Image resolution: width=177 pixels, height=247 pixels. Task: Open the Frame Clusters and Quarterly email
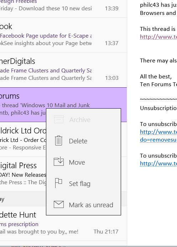click(x=63, y=70)
